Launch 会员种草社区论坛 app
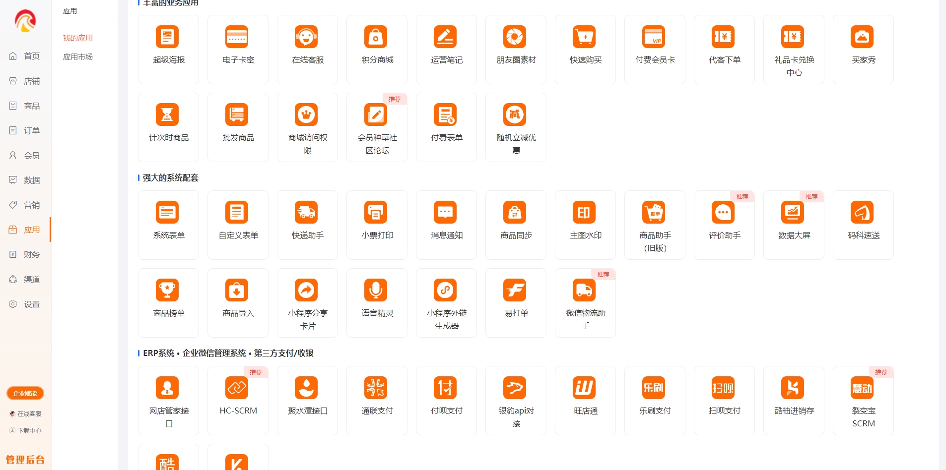 (x=377, y=127)
